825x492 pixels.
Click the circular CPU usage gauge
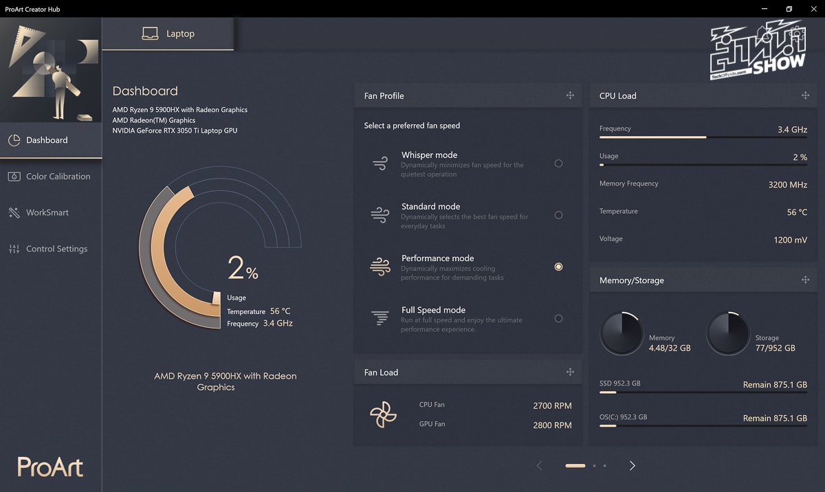tap(220, 247)
